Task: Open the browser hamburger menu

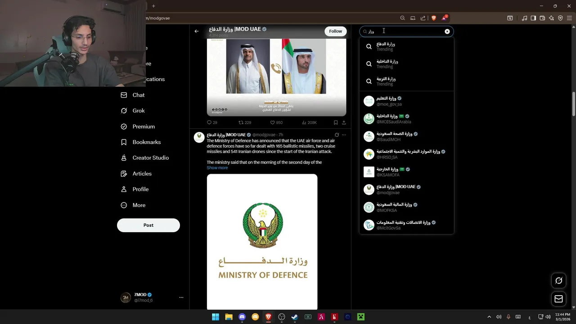Action: click(569, 18)
